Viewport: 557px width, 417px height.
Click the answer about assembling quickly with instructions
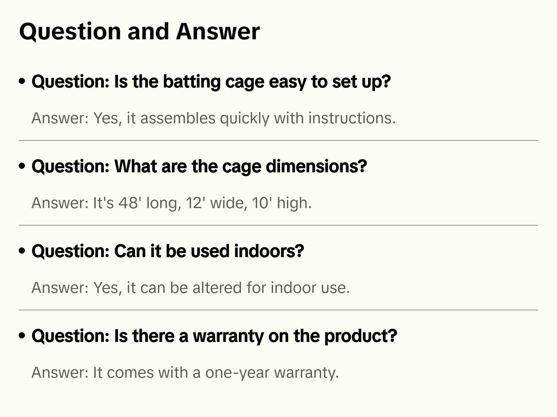pyautogui.click(x=214, y=118)
